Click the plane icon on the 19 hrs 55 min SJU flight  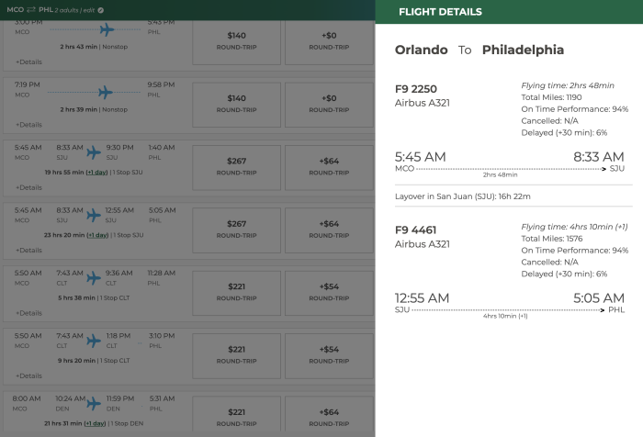pos(94,152)
